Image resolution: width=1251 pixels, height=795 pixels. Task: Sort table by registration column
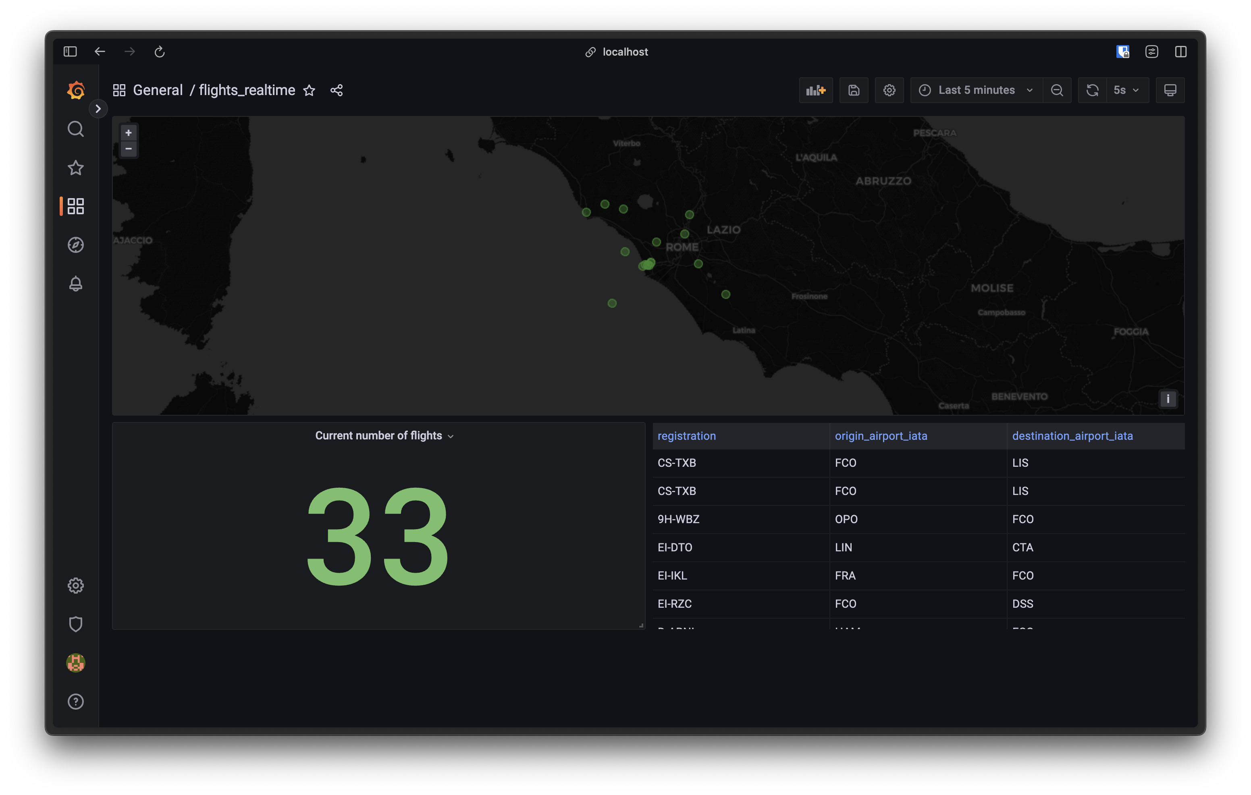pos(686,436)
